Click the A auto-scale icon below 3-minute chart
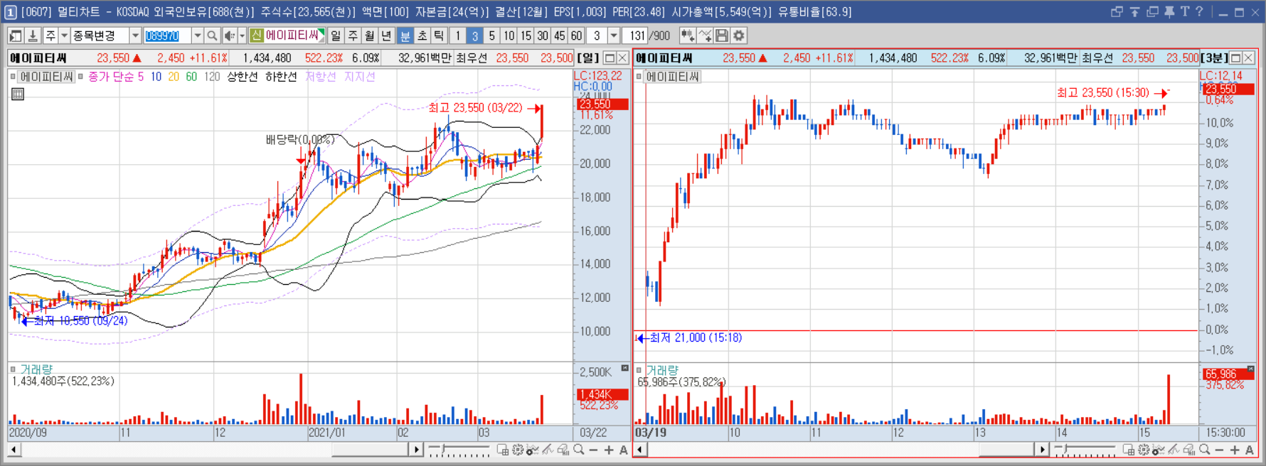The height and width of the screenshot is (466, 1266). [1250, 450]
